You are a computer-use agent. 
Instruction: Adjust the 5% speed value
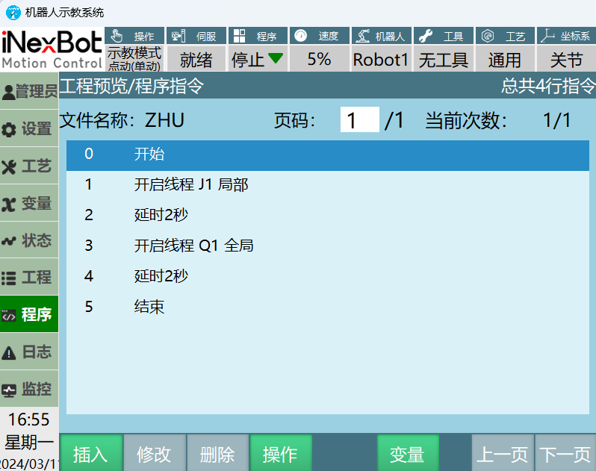coord(319,60)
